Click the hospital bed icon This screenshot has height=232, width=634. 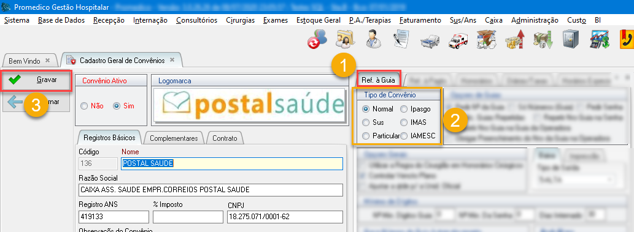click(x=430, y=41)
